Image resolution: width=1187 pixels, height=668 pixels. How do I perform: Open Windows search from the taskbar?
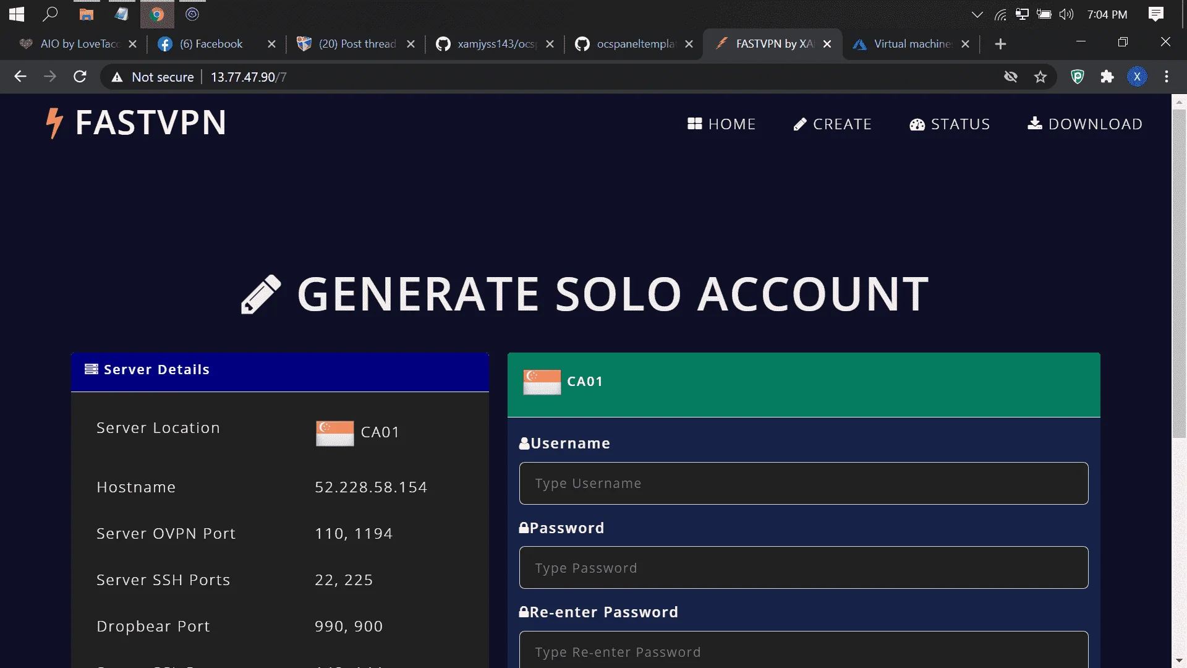pyautogui.click(x=51, y=14)
